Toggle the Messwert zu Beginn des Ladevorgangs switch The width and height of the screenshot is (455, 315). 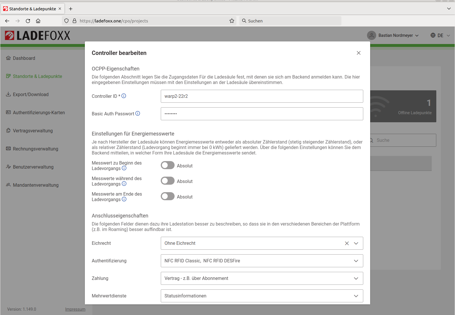click(x=168, y=165)
